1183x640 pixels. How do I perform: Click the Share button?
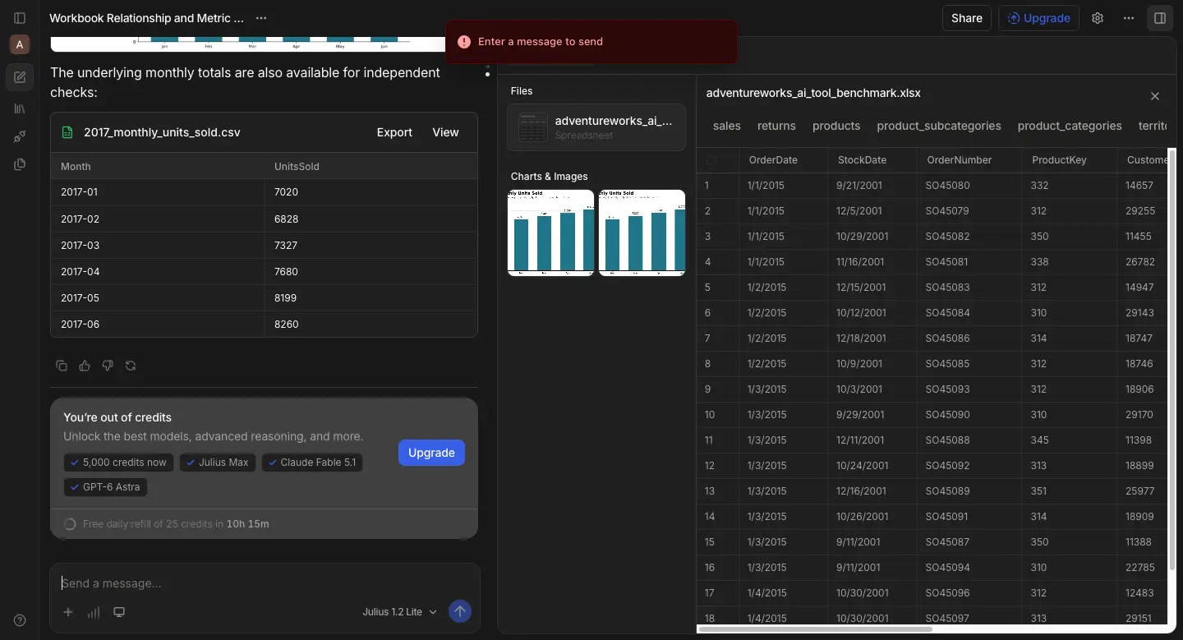[967, 18]
